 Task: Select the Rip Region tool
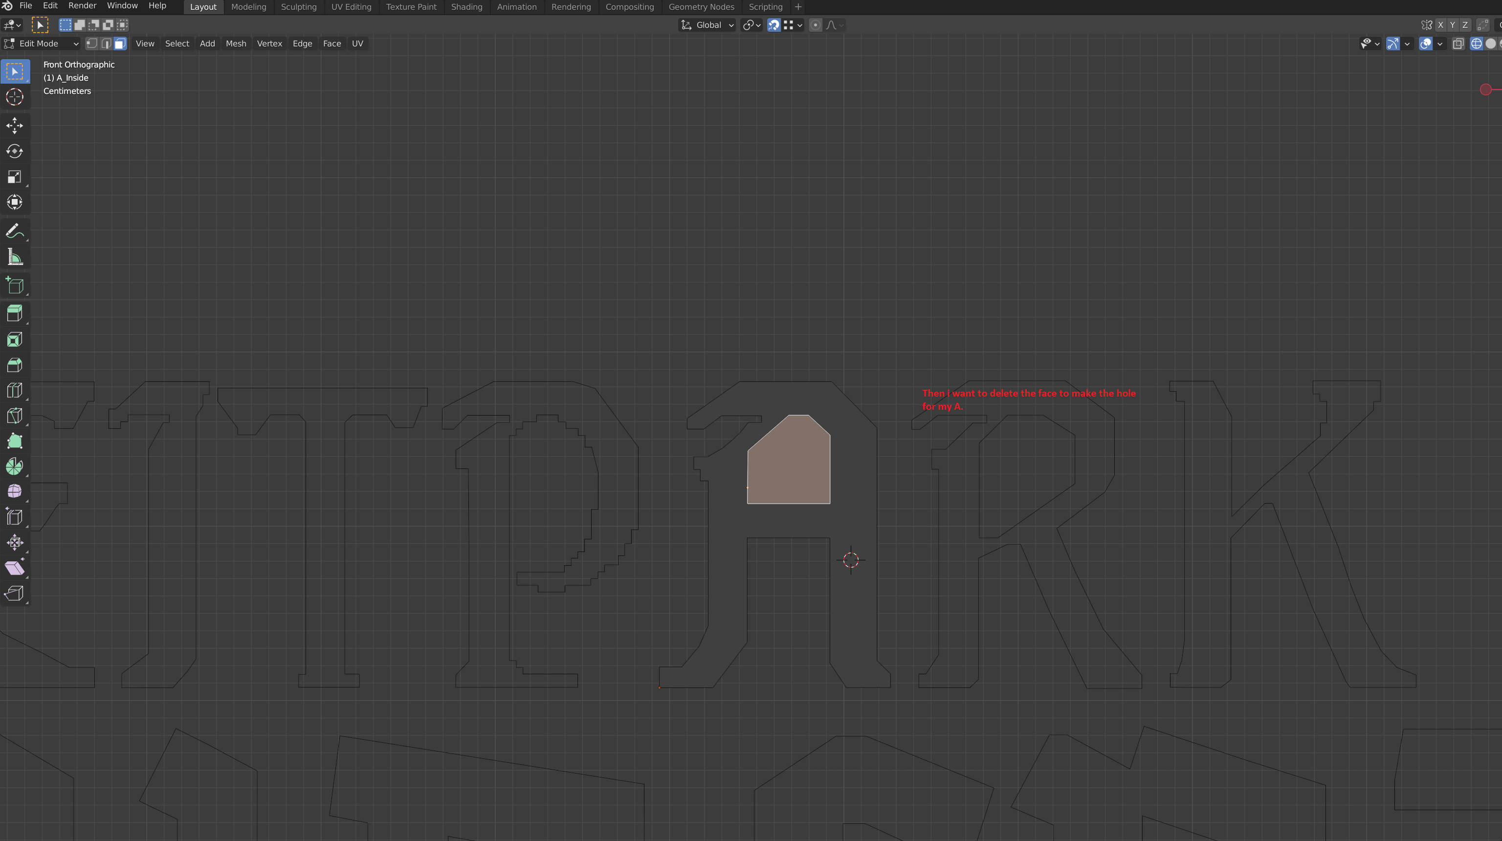click(x=15, y=594)
